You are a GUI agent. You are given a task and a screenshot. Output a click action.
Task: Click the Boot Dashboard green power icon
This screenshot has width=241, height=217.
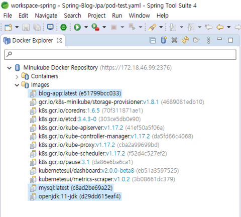(63, 27)
